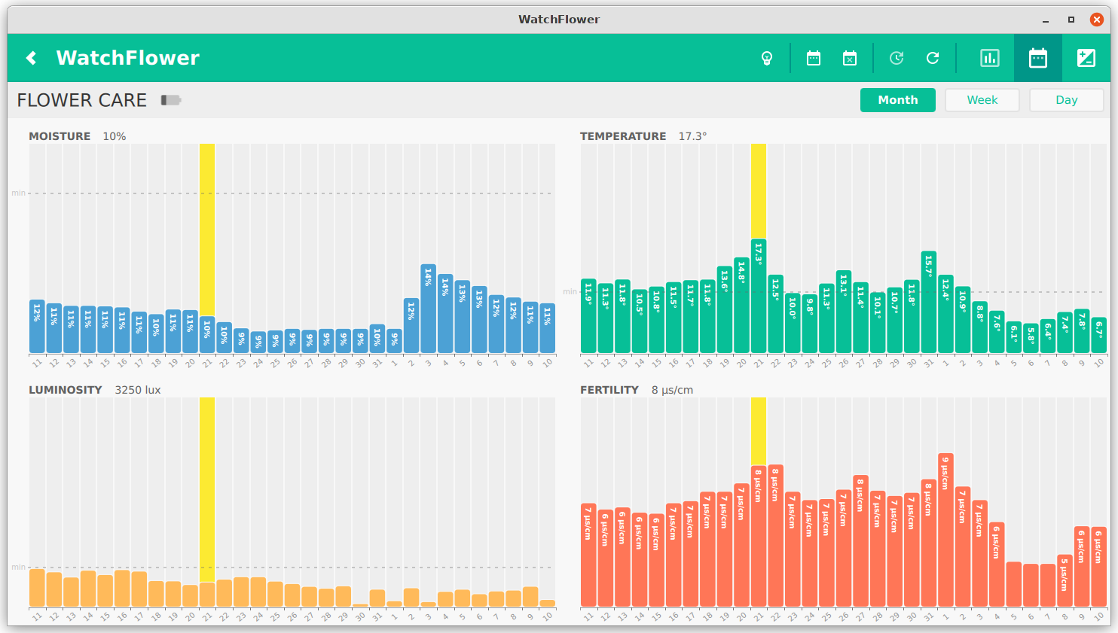Click the FERTILITY chart heading
The image size is (1118, 633).
609,390
